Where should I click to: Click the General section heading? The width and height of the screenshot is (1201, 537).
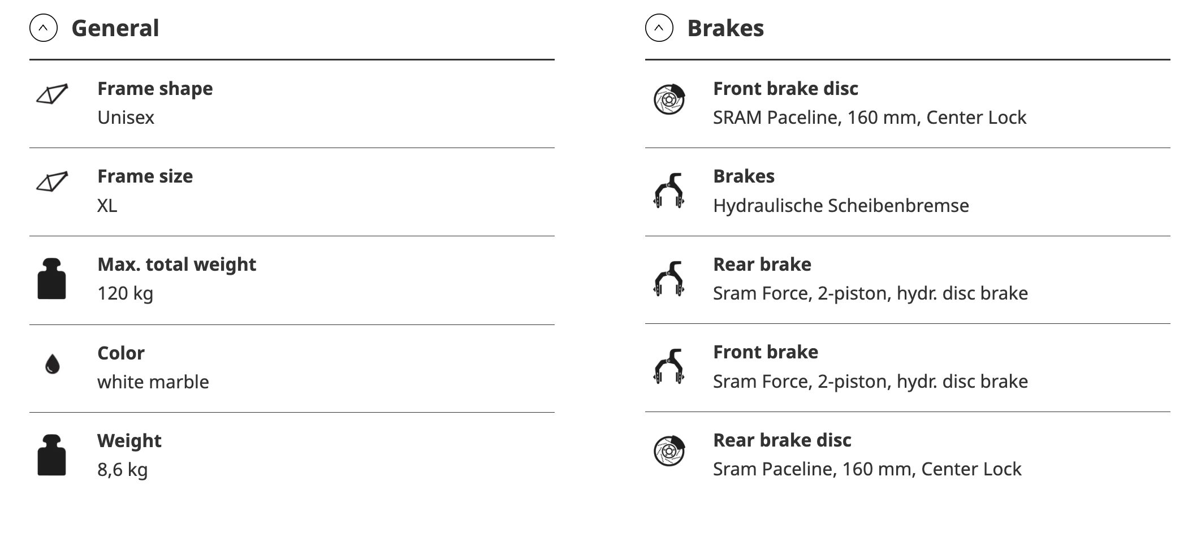coord(115,28)
